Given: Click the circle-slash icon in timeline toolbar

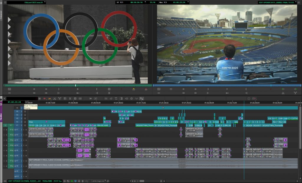Looking at the screenshot, I should pyautogui.click(x=132, y=99).
